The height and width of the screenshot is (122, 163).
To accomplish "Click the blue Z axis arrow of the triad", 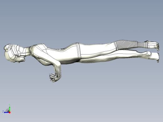I will coord(7,112).
